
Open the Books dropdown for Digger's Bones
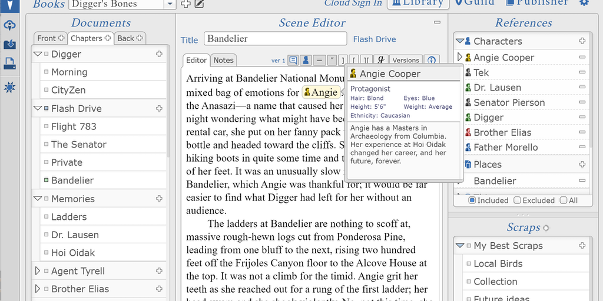[170, 4]
